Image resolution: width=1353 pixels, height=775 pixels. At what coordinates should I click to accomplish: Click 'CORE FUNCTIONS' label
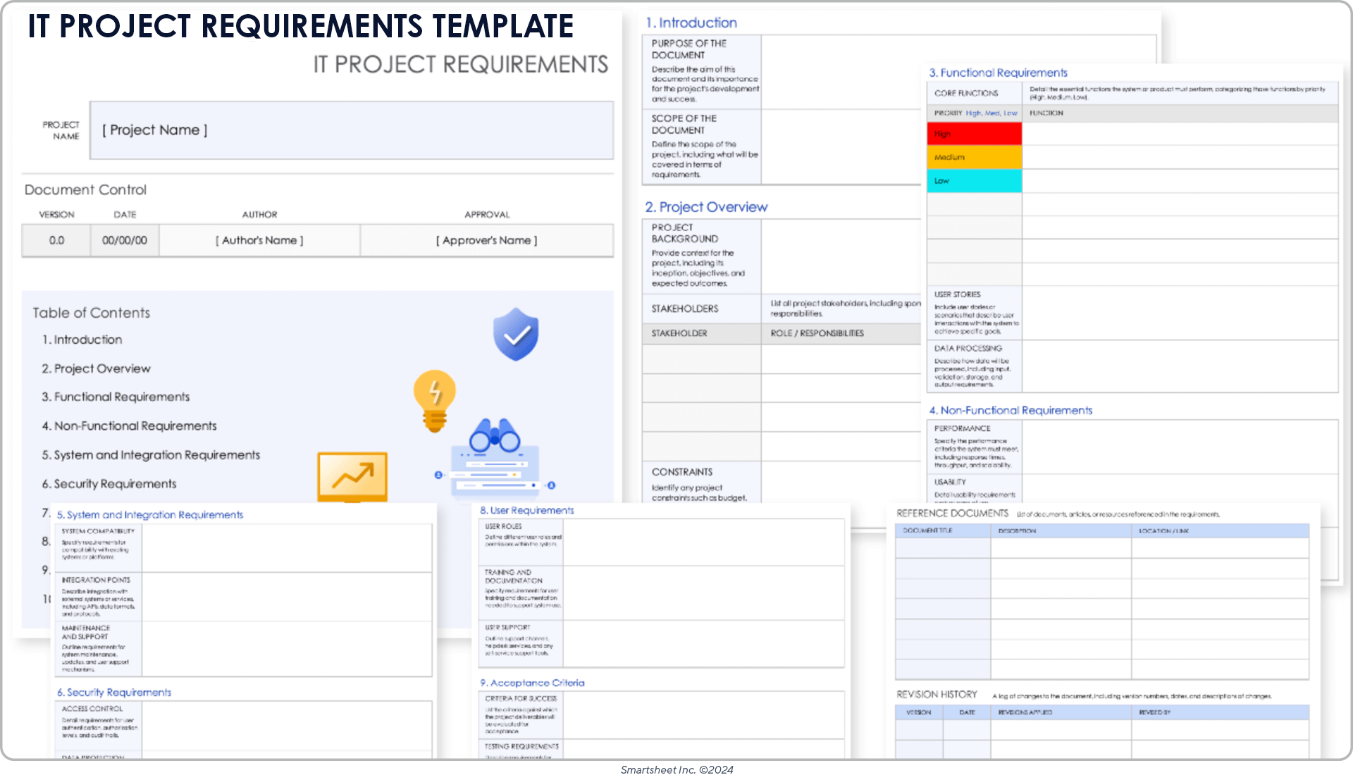966,93
